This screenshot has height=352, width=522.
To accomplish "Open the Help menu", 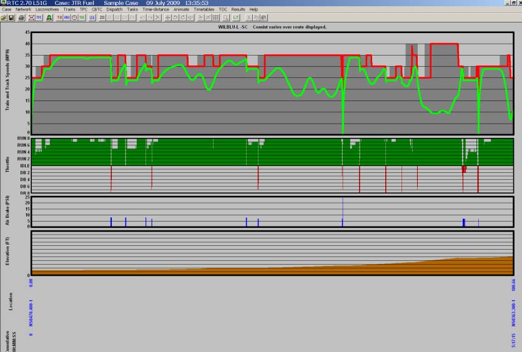I will 254,9.
